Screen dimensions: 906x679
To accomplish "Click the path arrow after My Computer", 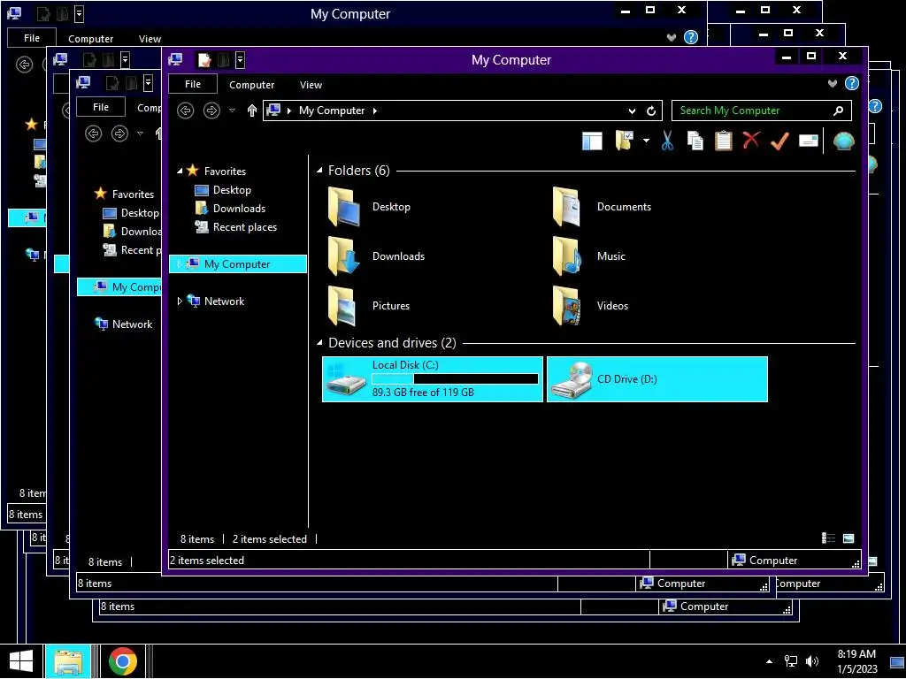I will (375, 111).
